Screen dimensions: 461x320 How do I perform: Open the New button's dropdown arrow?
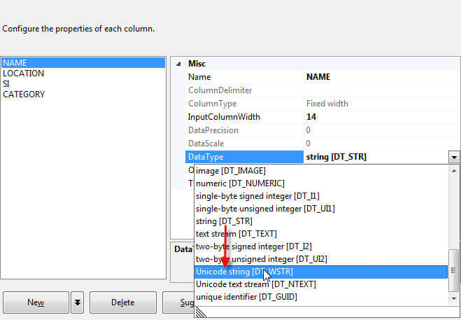point(78,302)
